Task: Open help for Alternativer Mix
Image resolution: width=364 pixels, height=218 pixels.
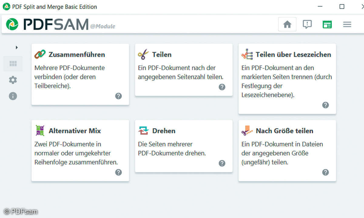Action: pyautogui.click(x=119, y=172)
